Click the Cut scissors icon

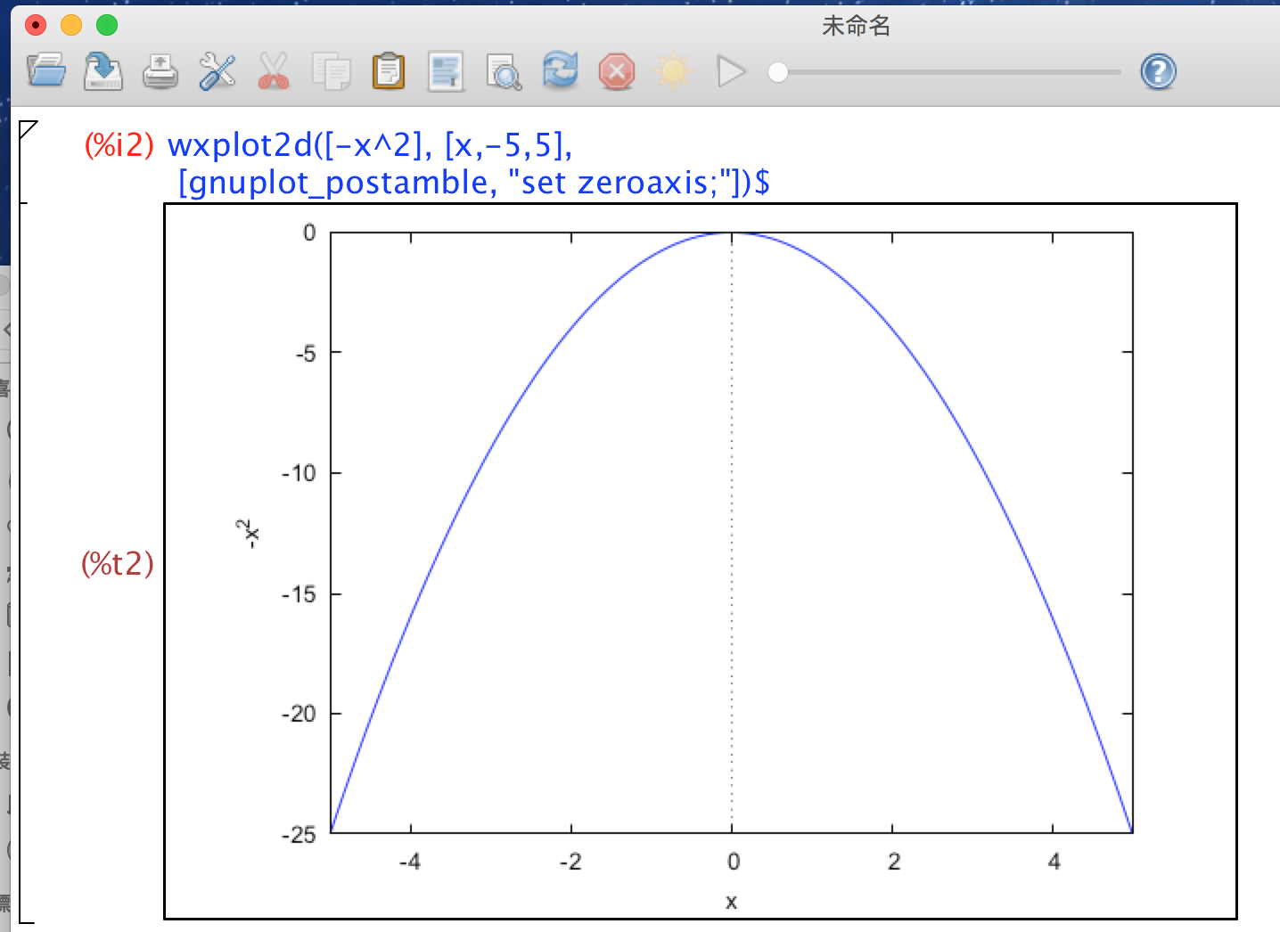pos(274,71)
